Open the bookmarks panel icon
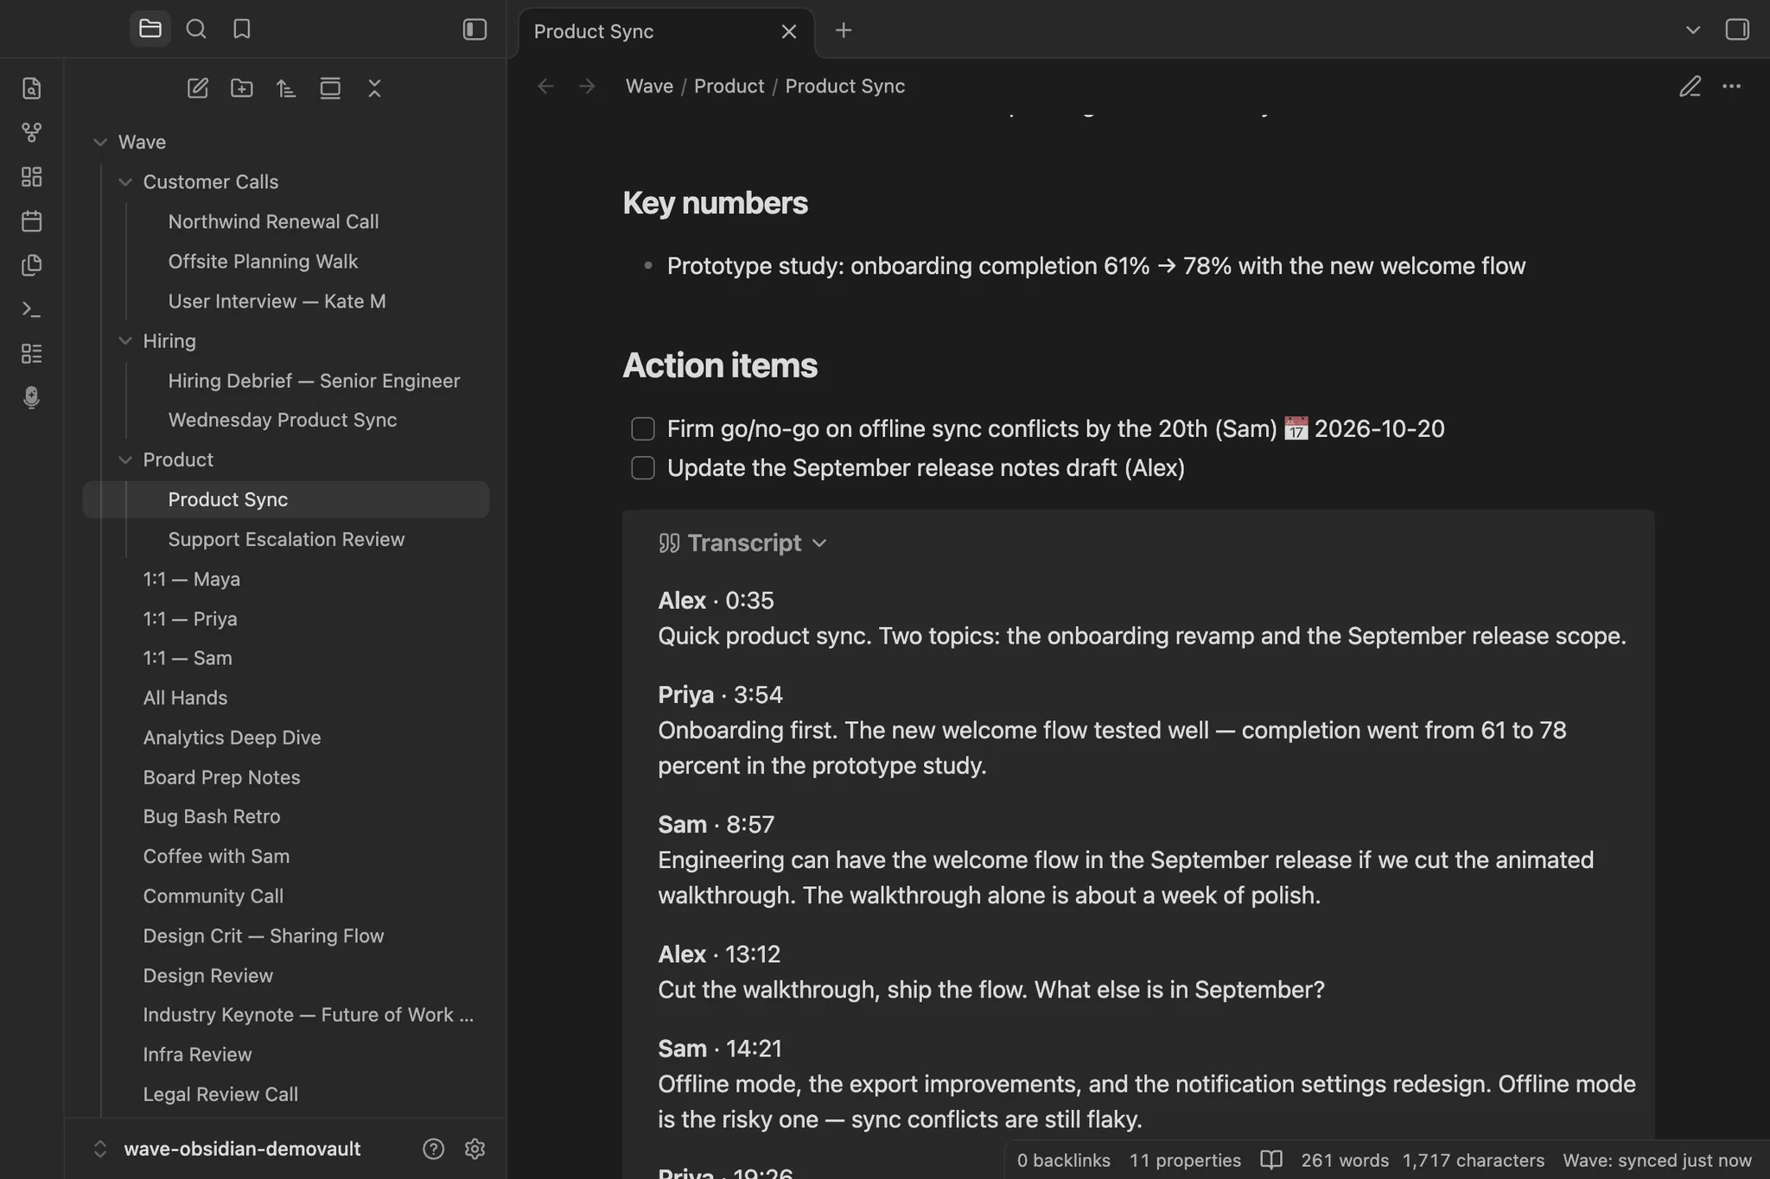1770x1179 pixels. [242, 29]
